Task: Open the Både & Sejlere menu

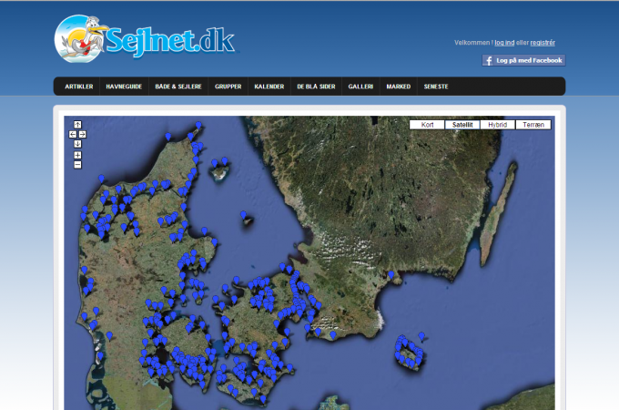Action: [x=178, y=87]
